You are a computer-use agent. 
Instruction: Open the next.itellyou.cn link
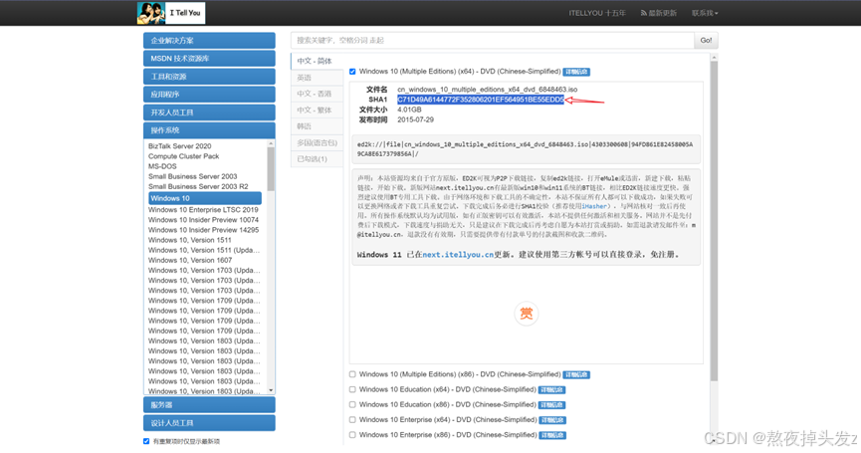pos(458,255)
